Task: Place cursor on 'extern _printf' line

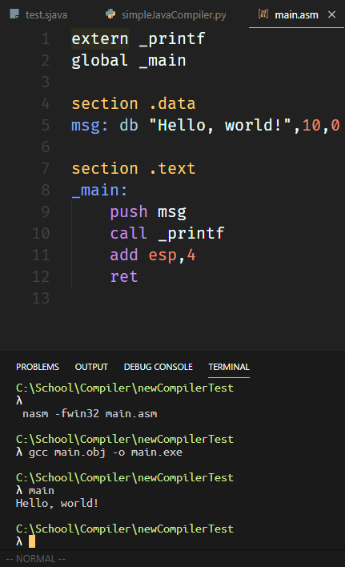Action: click(x=138, y=38)
